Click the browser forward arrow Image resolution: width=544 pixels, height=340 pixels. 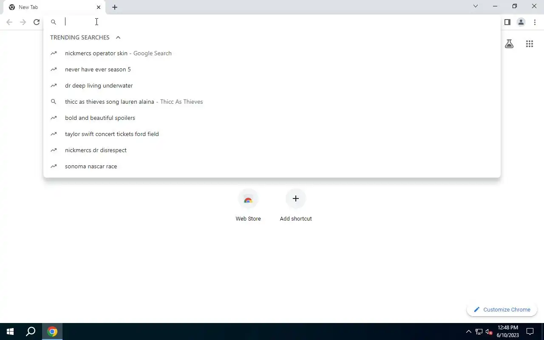click(23, 22)
